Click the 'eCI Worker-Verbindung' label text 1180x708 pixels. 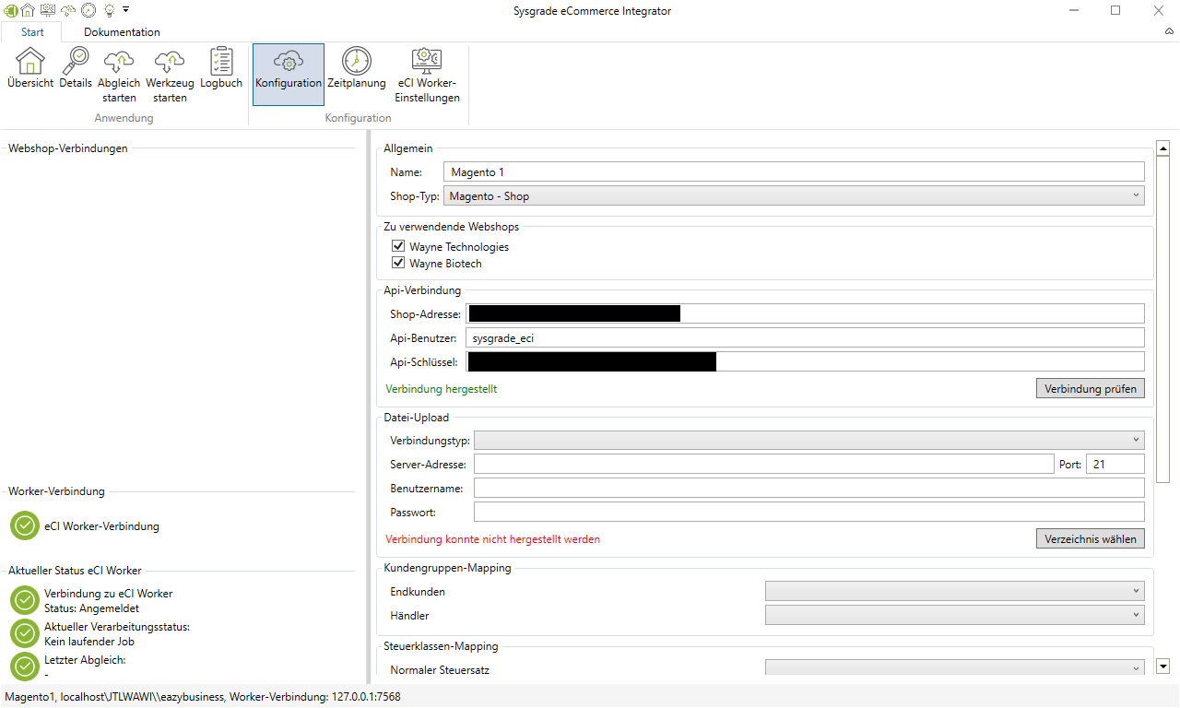coord(101,526)
